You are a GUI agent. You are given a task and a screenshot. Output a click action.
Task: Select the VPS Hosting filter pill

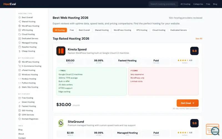(142, 30)
